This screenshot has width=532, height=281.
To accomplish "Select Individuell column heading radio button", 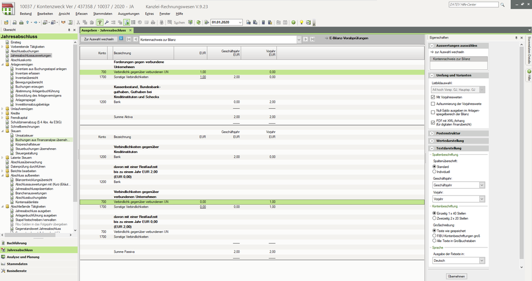I will tap(435, 172).
